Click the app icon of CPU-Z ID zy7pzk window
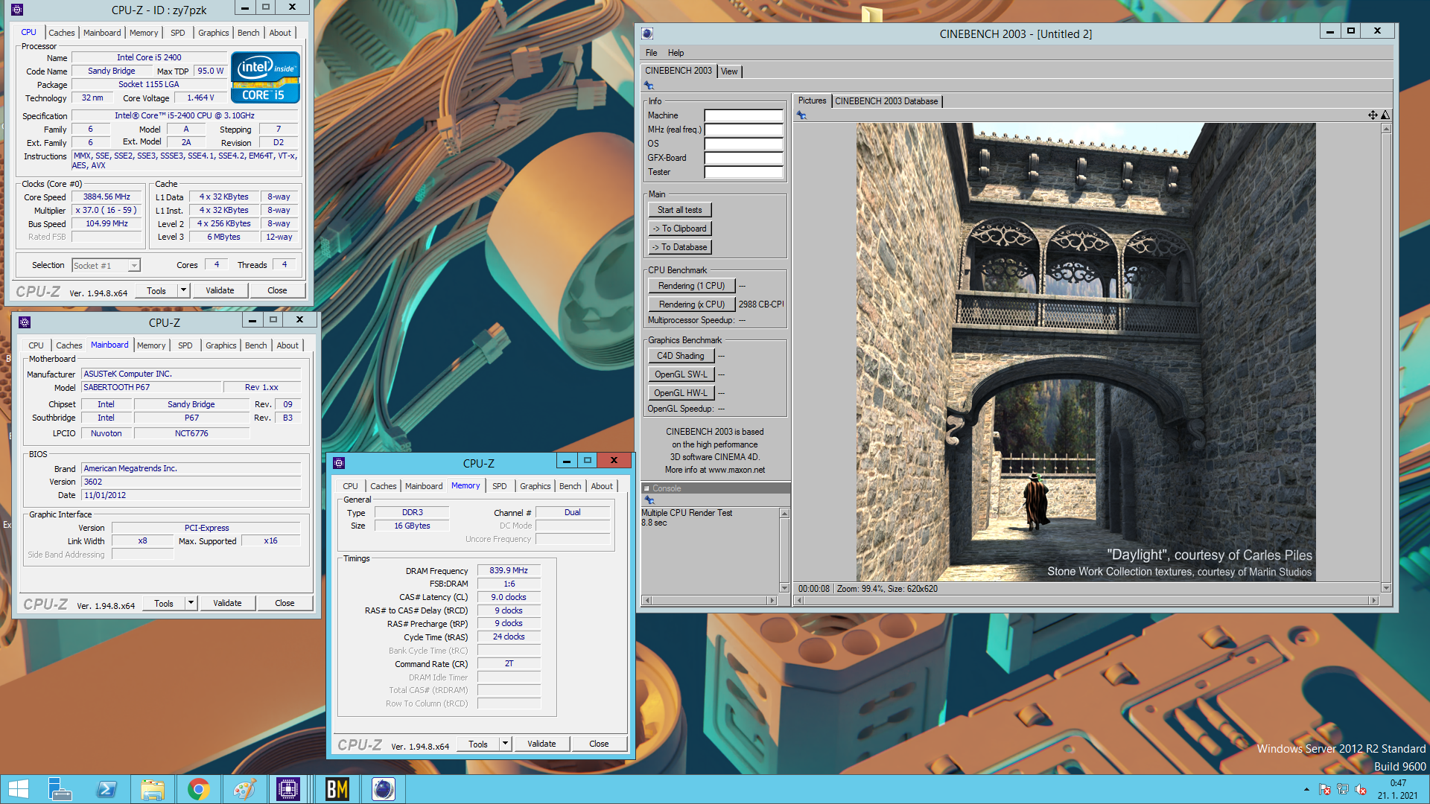The width and height of the screenshot is (1430, 804). tap(17, 10)
